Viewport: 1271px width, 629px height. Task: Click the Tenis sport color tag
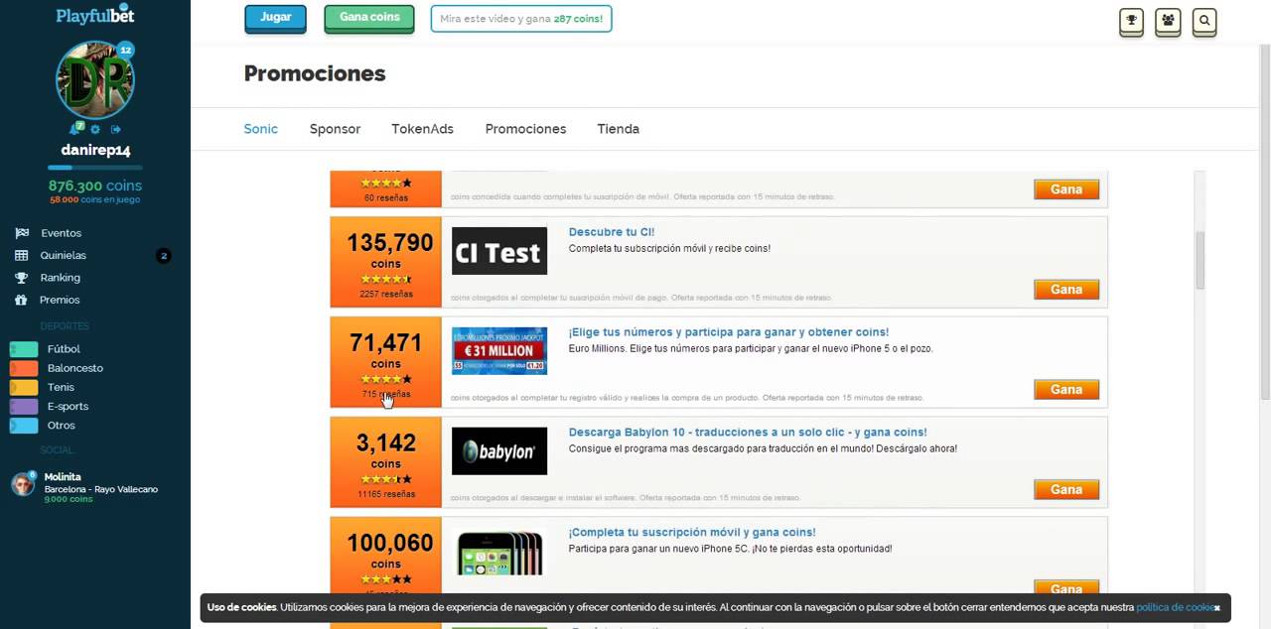[x=24, y=387]
